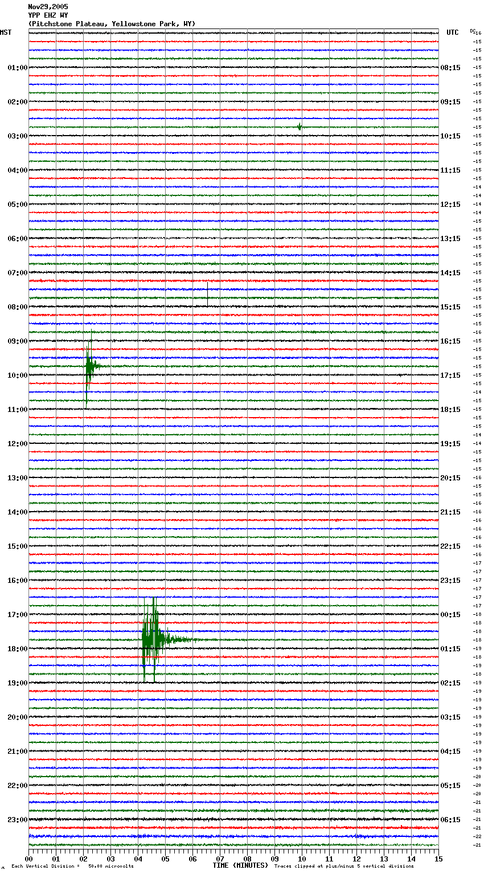Image resolution: width=484 pixels, height=874 pixels.
Task: Click the 19:00 MST time label
Action: pos(17,683)
